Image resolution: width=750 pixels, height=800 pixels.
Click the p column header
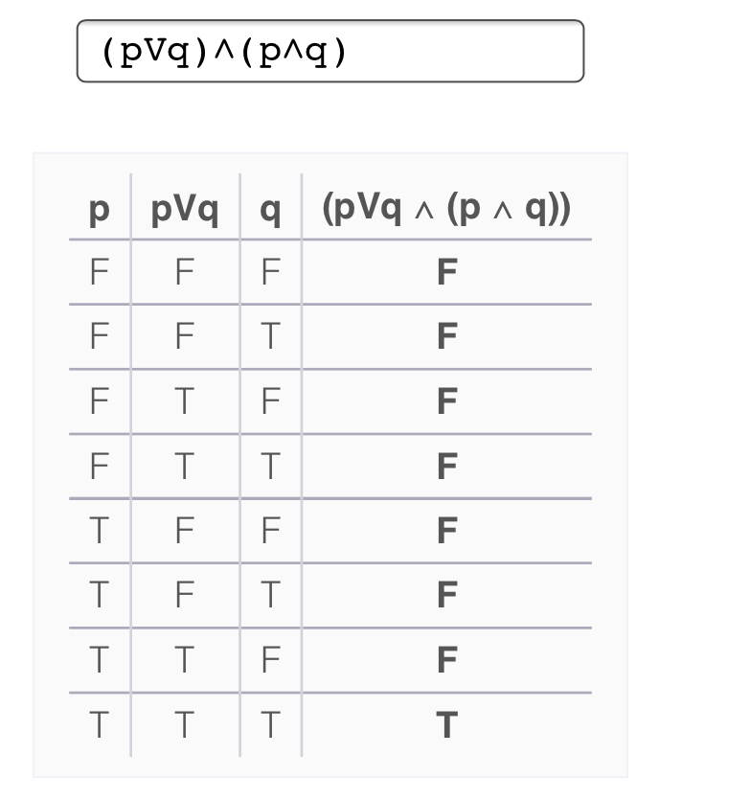(x=99, y=209)
